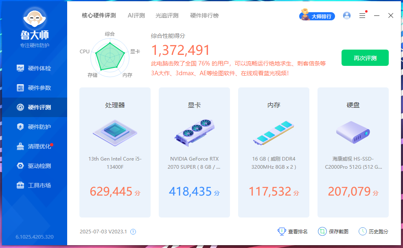Click the 2025-07-03 V2023.1 date text
This screenshot has width=403, height=248.
103,232
